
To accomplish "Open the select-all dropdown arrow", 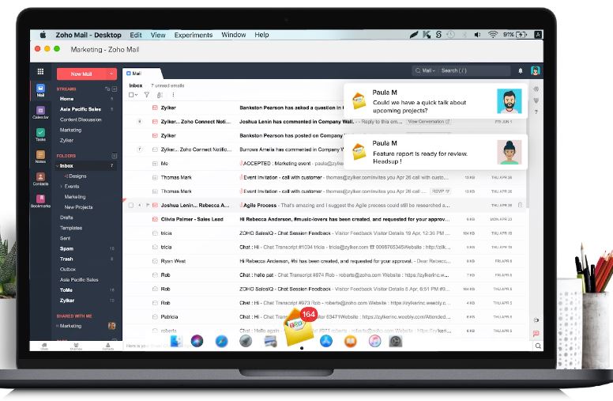I will coord(136,95).
